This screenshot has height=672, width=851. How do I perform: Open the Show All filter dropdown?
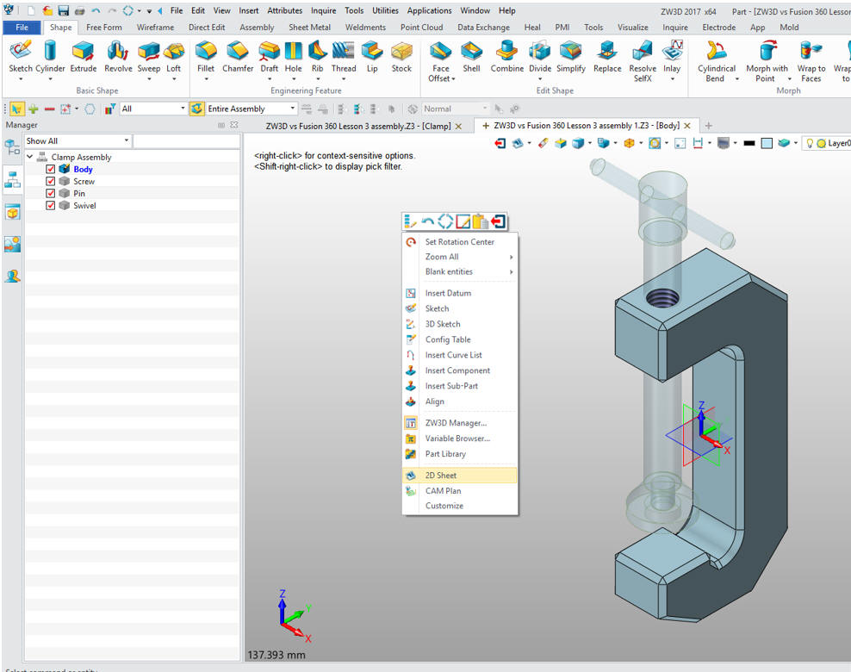127,141
